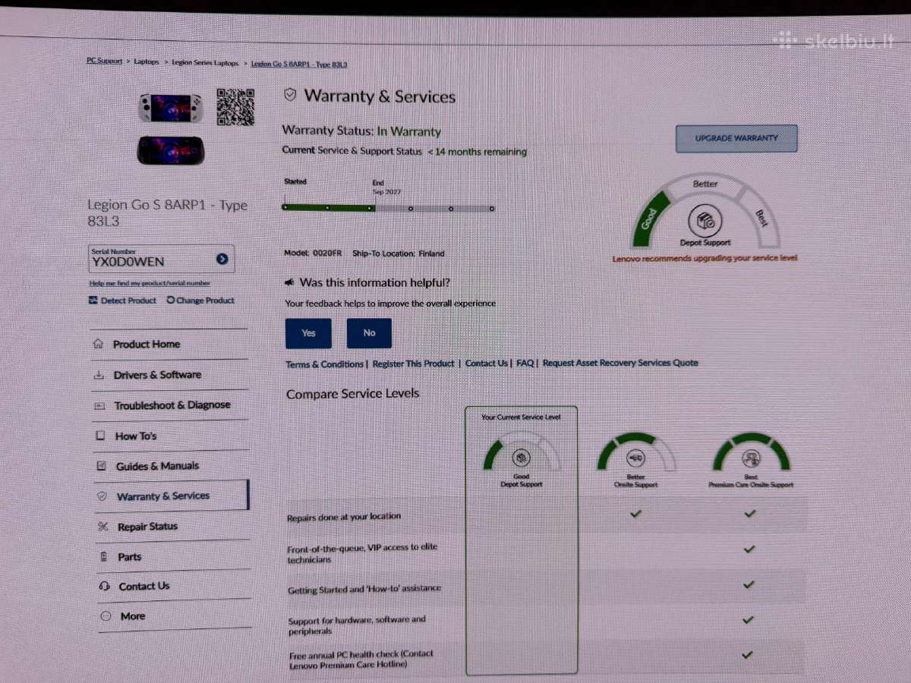Image resolution: width=911 pixels, height=683 pixels.
Task: Click 'Getting Started and How-to assistance' text
Action: tap(364, 589)
